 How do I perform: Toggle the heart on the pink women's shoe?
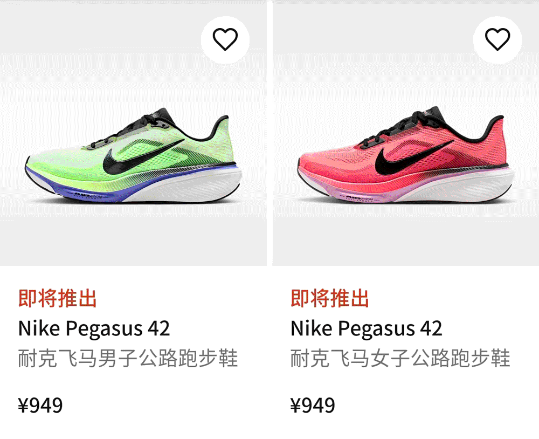[x=497, y=39]
